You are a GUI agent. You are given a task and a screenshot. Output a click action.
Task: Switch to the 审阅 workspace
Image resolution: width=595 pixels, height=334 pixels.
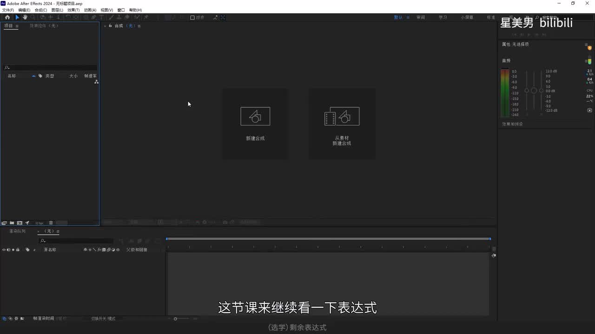[421, 17]
